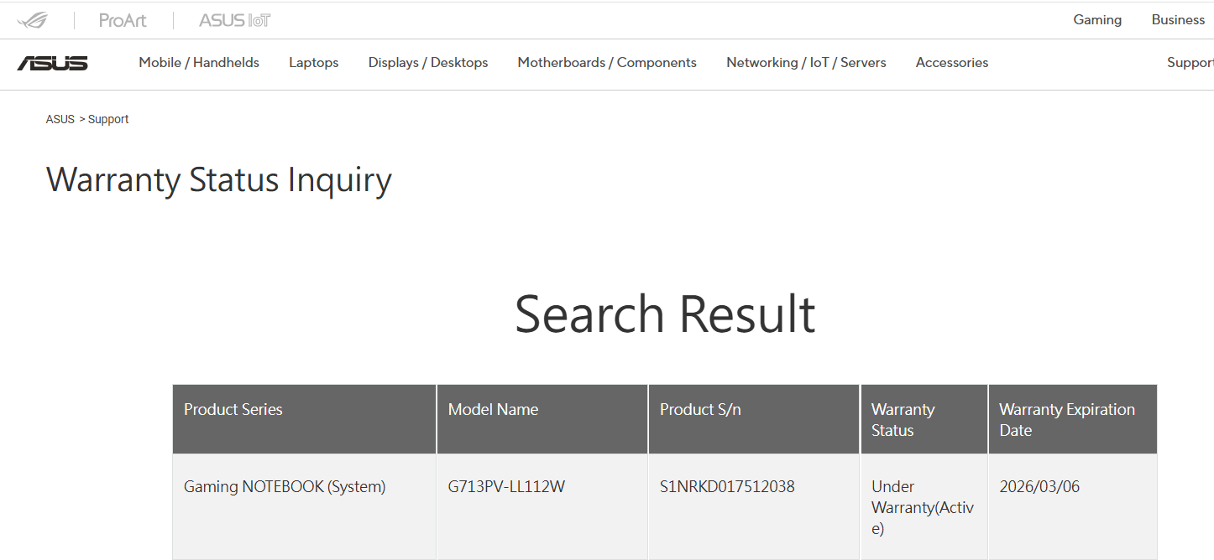Click the Warranty Status Inquiry heading
This screenshot has width=1214, height=560.
tap(219, 180)
